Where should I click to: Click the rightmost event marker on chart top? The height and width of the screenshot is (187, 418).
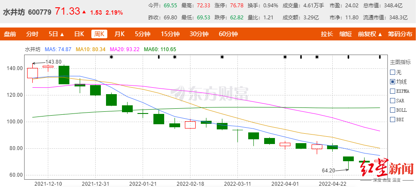click(x=380, y=57)
